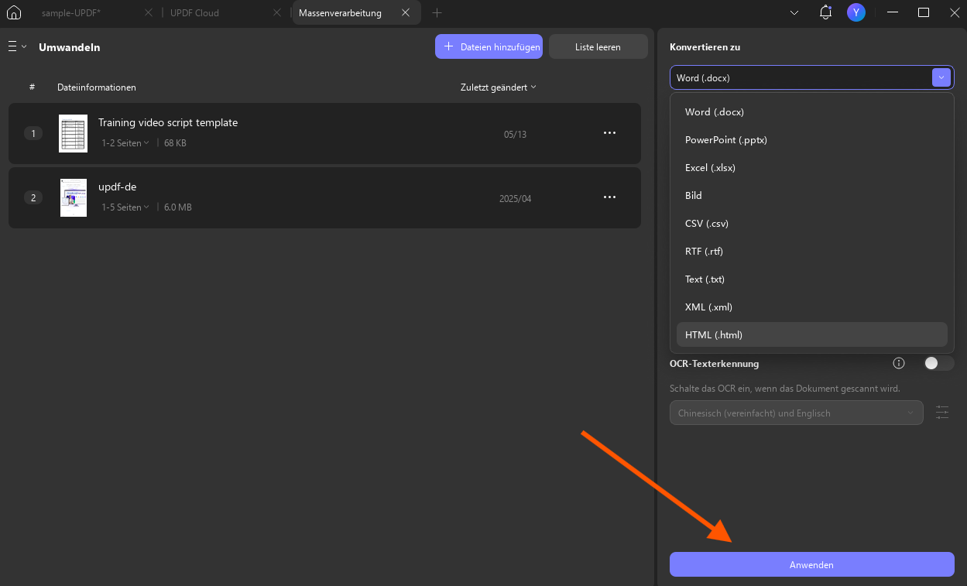Choose Excel (.xlsx) format
The image size is (967, 586).
click(812, 168)
